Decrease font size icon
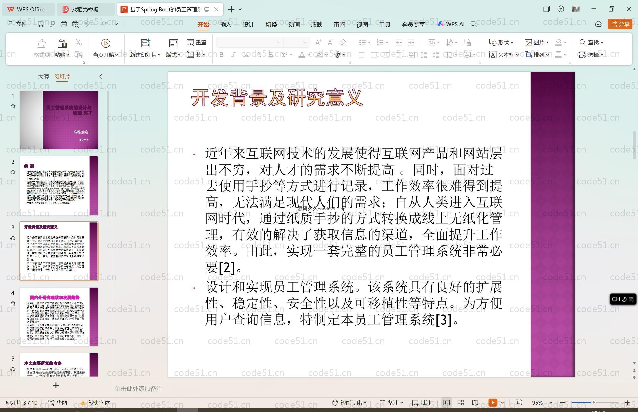Image resolution: width=638 pixels, height=412 pixels. point(331,42)
